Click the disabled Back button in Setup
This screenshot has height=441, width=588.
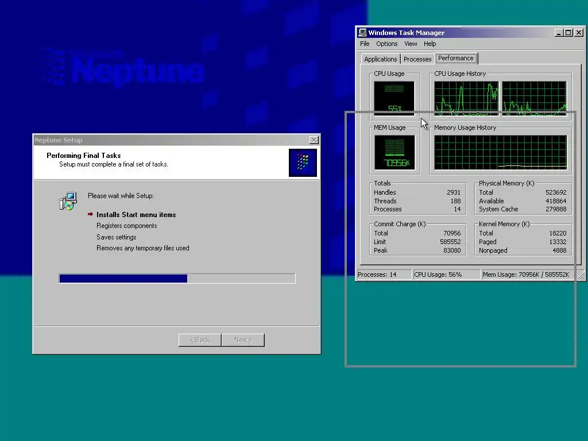[199, 340]
